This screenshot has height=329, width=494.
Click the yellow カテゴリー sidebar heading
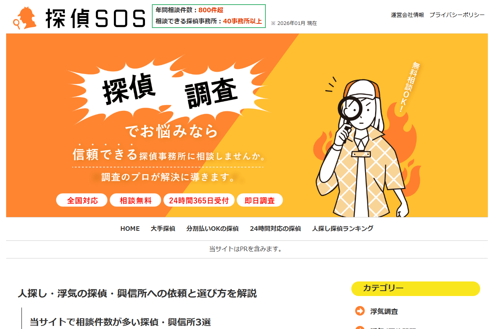(x=416, y=289)
